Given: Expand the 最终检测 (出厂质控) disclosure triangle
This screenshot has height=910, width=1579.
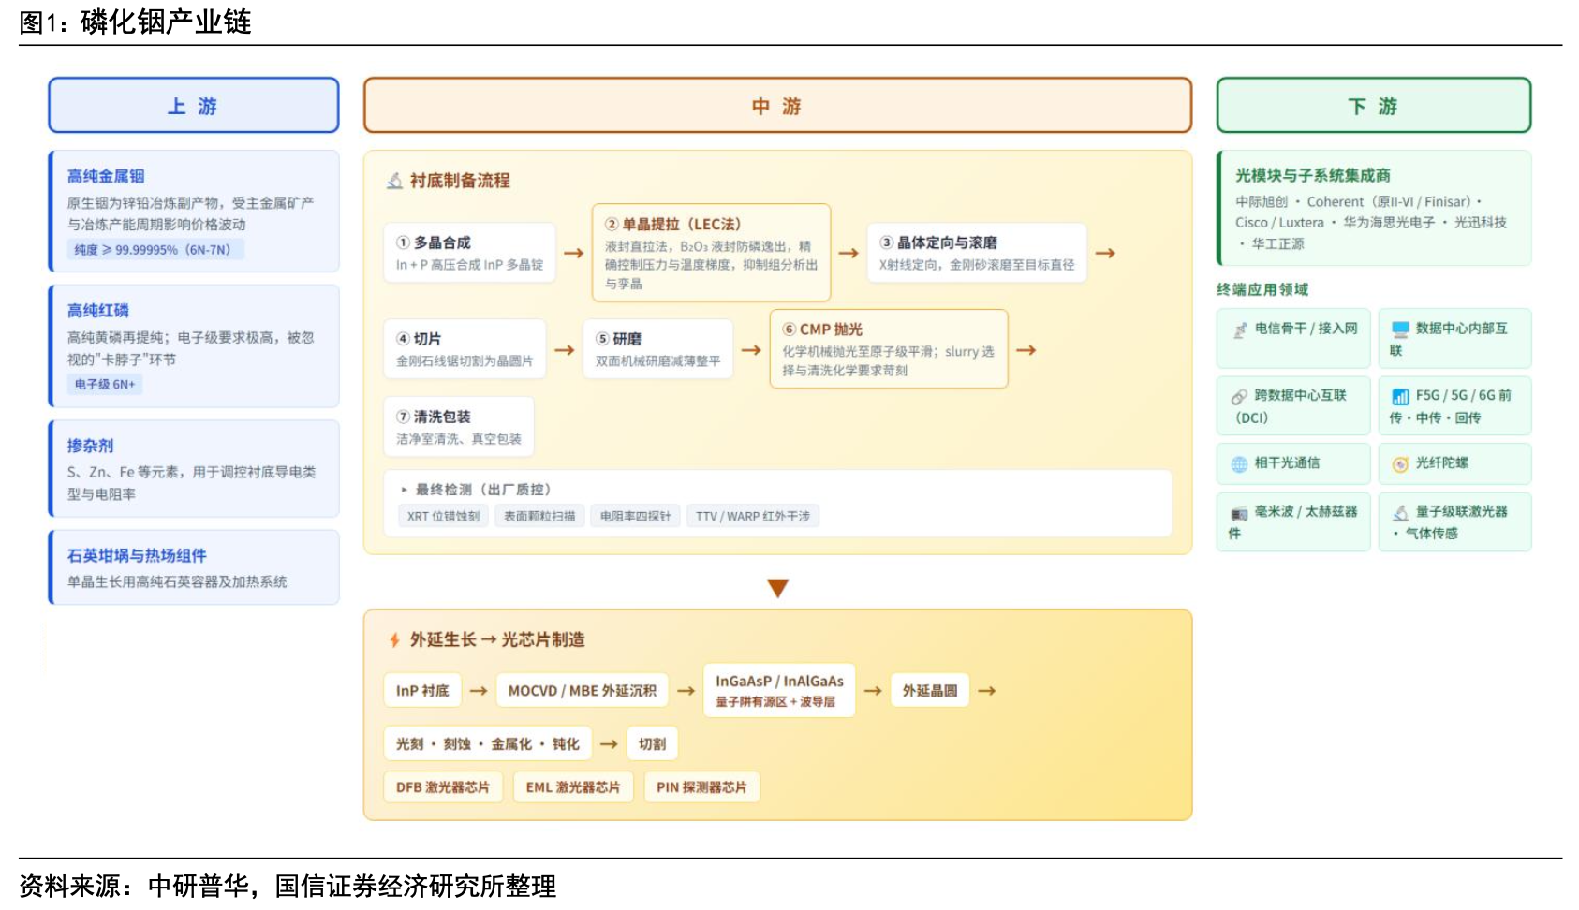Looking at the screenshot, I should (x=404, y=490).
